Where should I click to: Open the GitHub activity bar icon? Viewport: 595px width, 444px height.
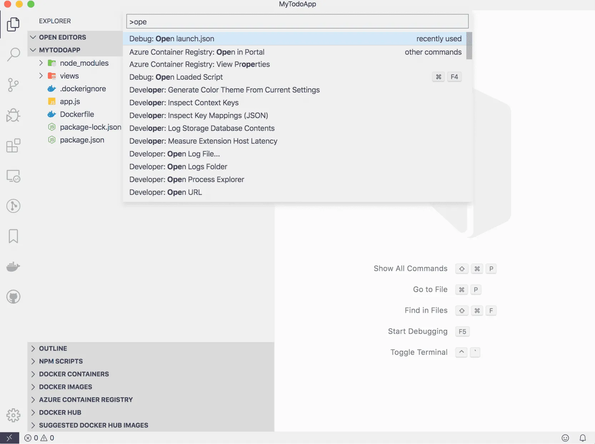point(13,297)
